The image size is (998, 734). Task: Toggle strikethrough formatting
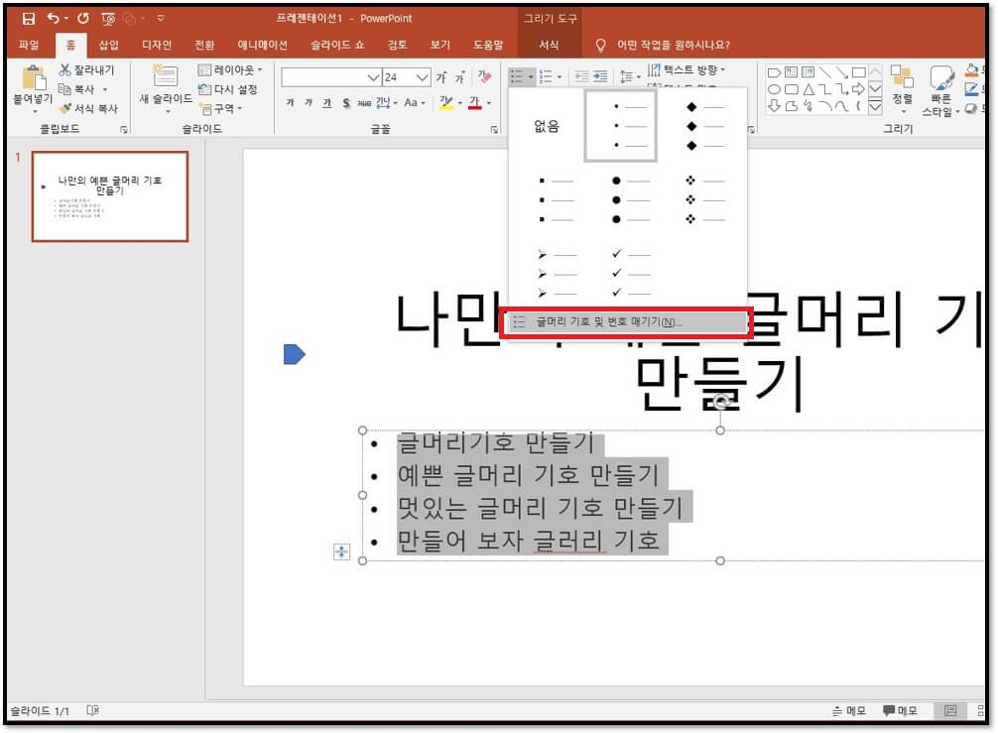[x=364, y=102]
